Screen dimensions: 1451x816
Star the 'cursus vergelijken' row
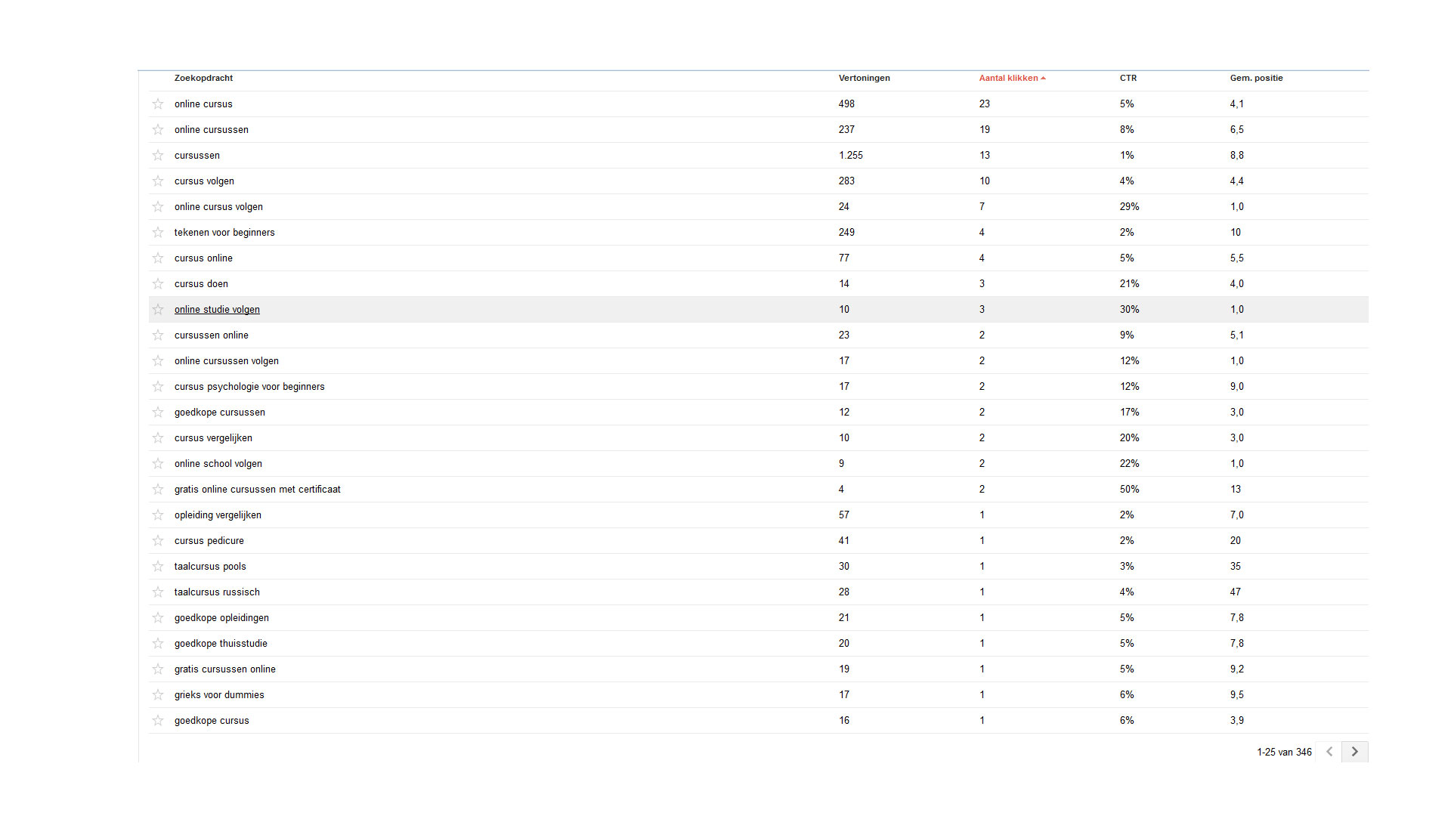(x=158, y=438)
